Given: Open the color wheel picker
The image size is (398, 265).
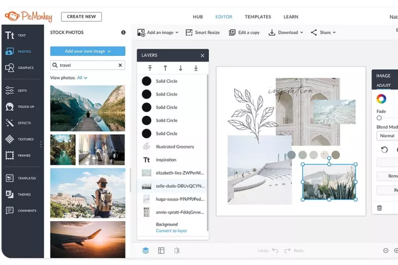Looking at the screenshot, I should coord(381,99).
